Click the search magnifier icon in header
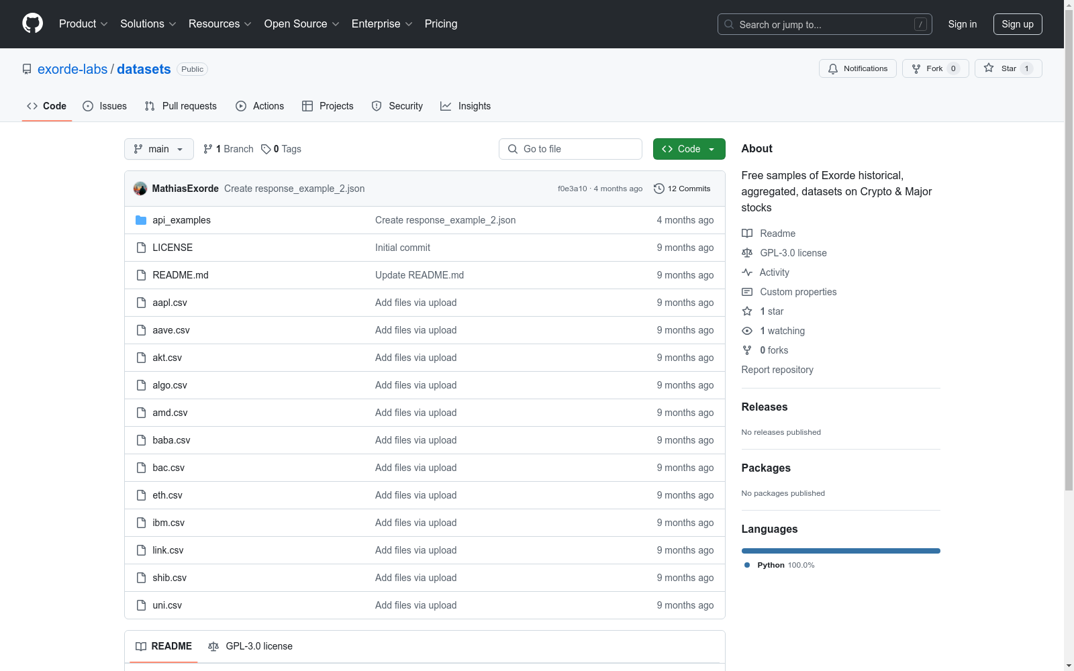Screen dimensions: 1074x671 729,24
